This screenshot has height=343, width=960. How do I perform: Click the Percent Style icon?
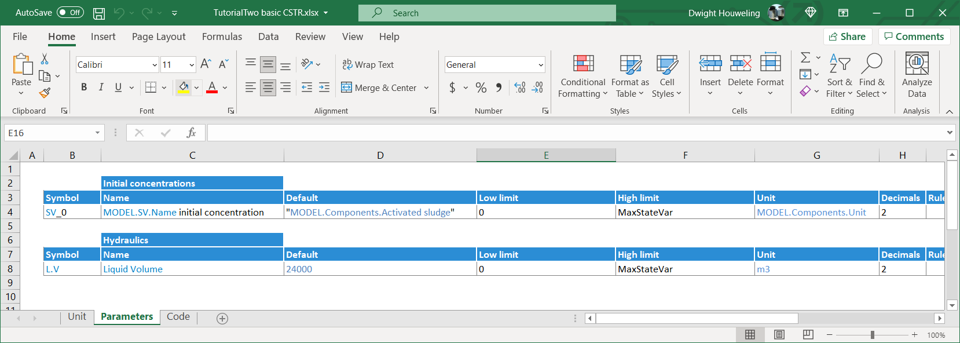tap(481, 87)
